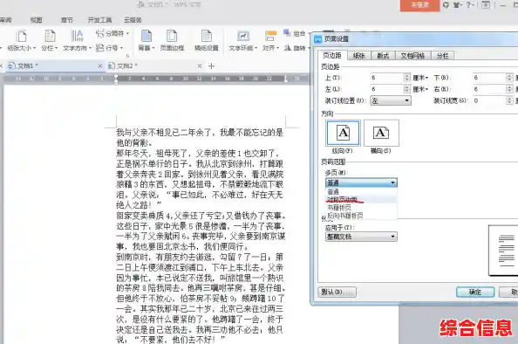Select 横向 landscape orientation
The width and height of the screenshot is (518, 344).
(381, 133)
